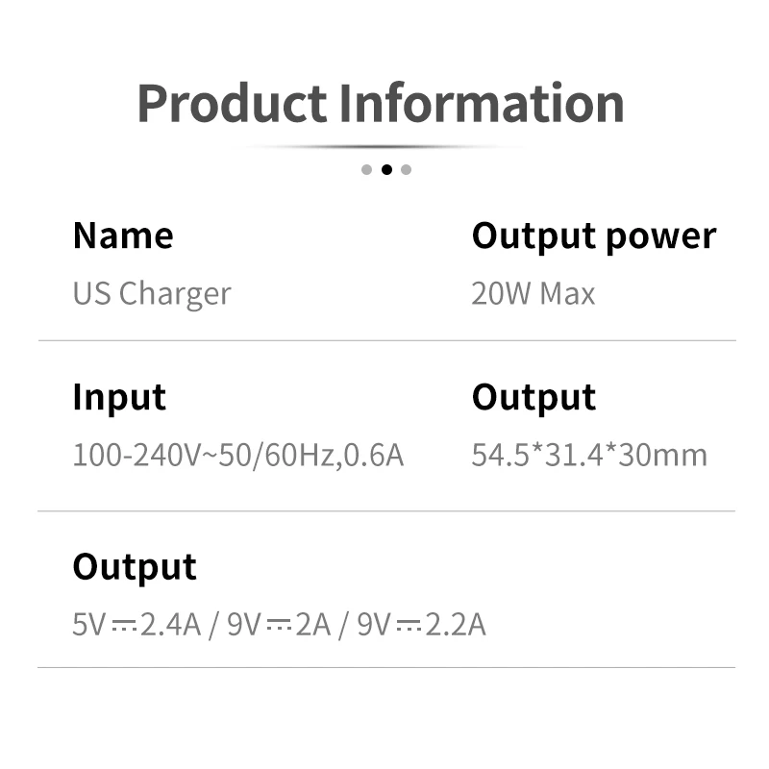This screenshot has width=769, height=769.
Task: Select the "100-240V~50/60Hz,0.6A" input spec
Action: point(238,455)
